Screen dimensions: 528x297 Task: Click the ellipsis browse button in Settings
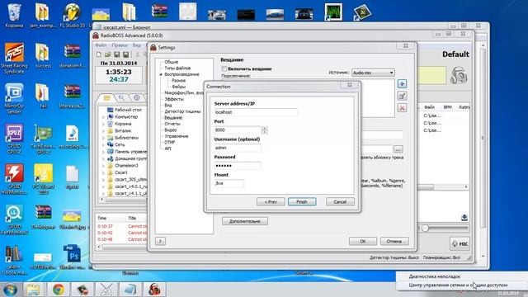(398, 148)
